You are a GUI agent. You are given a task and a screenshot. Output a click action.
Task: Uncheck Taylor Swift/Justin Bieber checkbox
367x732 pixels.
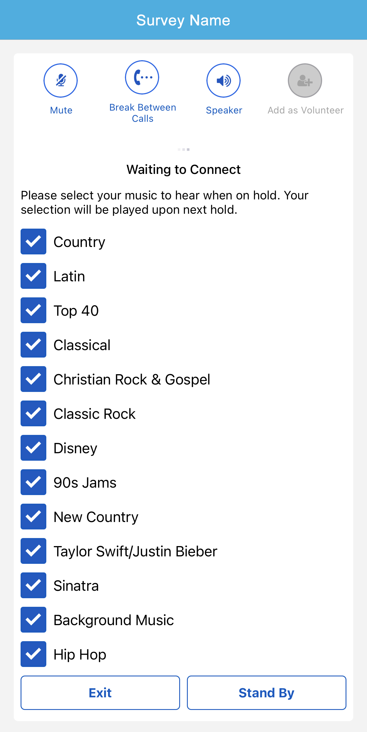(33, 551)
